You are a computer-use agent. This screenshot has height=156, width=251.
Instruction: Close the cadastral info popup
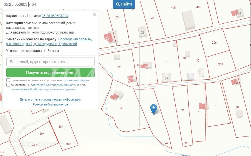click(94, 14)
